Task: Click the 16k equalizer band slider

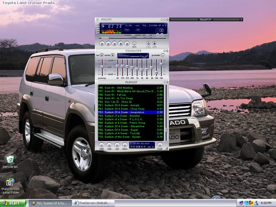Action: click(x=161, y=64)
